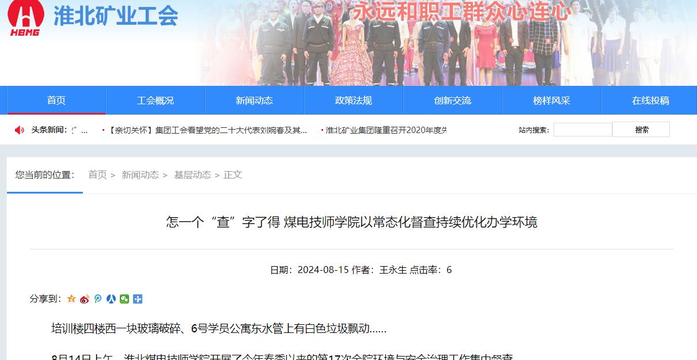Open the 首页 navigation tab
This screenshot has height=360, width=697.
click(56, 100)
